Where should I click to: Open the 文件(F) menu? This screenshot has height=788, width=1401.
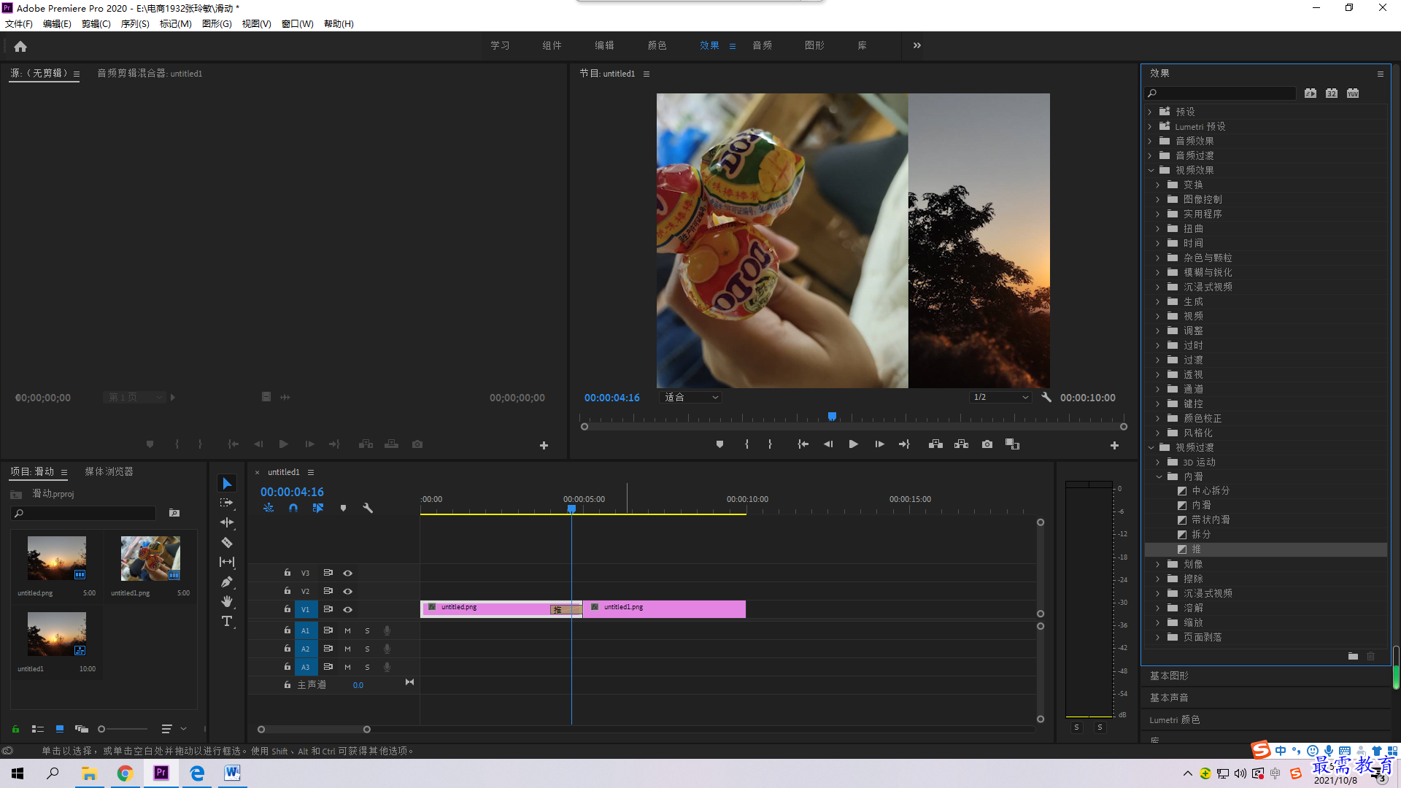(x=19, y=24)
